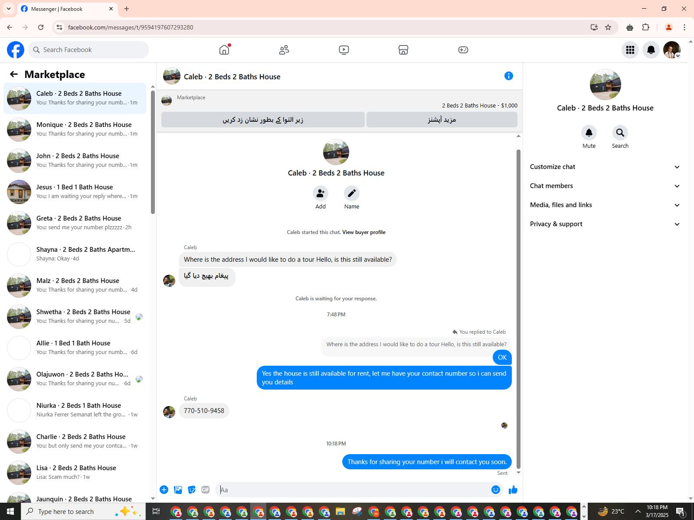This screenshot has width=694, height=520.
Task: Open the Marketplace storefront icon
Action: click(403, 50)
